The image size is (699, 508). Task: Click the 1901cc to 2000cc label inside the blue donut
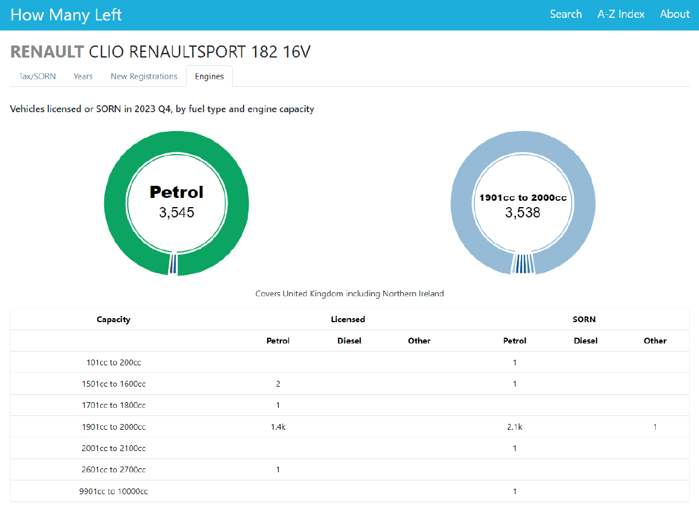tap(523, 198)
